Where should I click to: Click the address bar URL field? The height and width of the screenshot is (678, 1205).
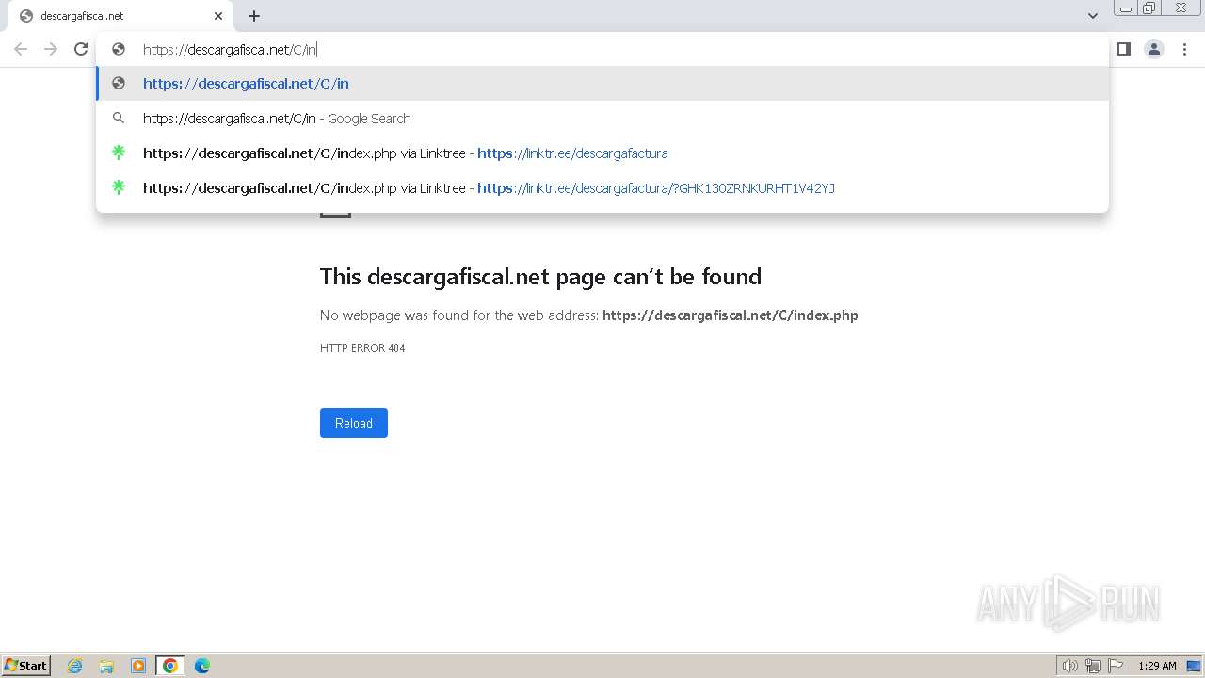[602, 50]
